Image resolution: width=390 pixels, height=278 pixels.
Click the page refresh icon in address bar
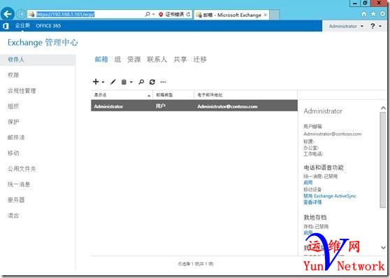(188, 15)
